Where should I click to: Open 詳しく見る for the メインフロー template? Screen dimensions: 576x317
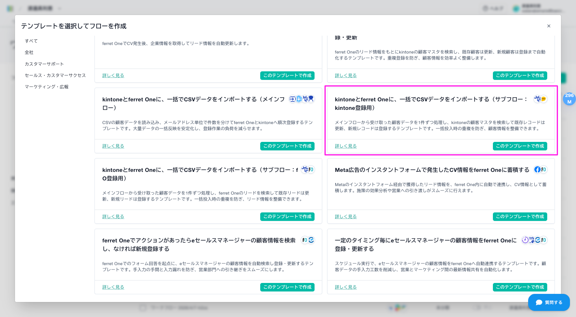(113, 146)
